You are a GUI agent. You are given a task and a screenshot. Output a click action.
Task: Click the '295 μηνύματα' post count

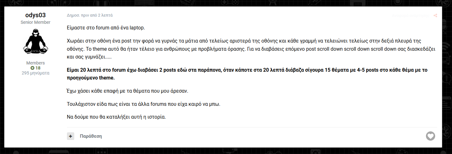pyautogui.click(x=35, y=73)
